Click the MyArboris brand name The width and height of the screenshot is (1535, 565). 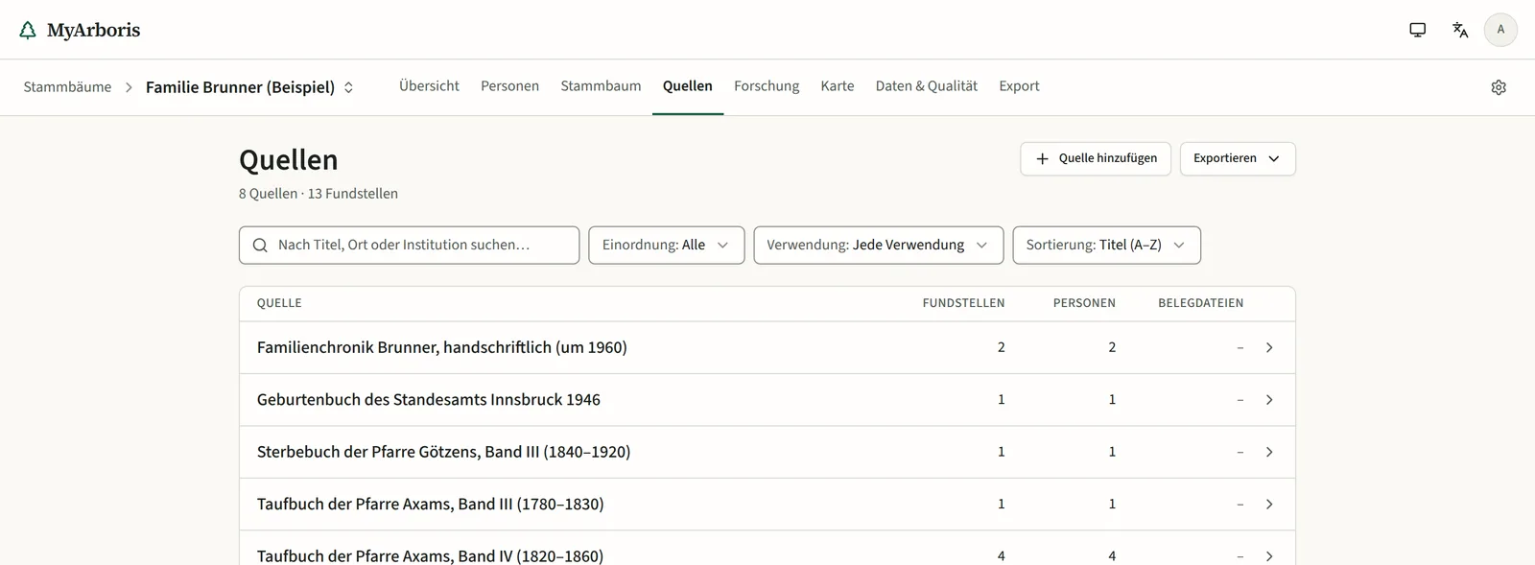click(93, 30)
